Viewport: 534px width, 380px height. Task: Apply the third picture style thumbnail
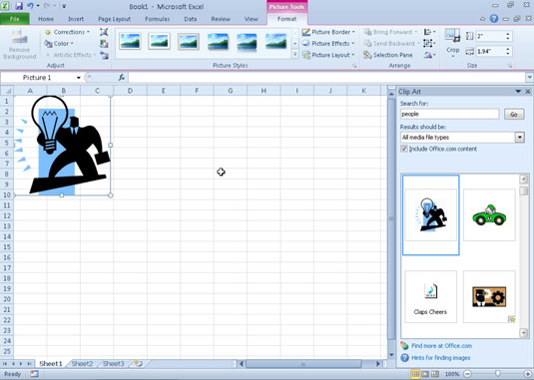189,41
